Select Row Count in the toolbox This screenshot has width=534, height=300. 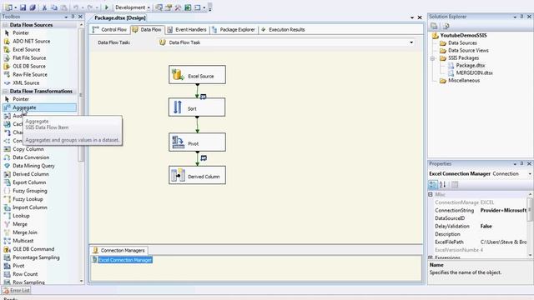coord(25,274)
